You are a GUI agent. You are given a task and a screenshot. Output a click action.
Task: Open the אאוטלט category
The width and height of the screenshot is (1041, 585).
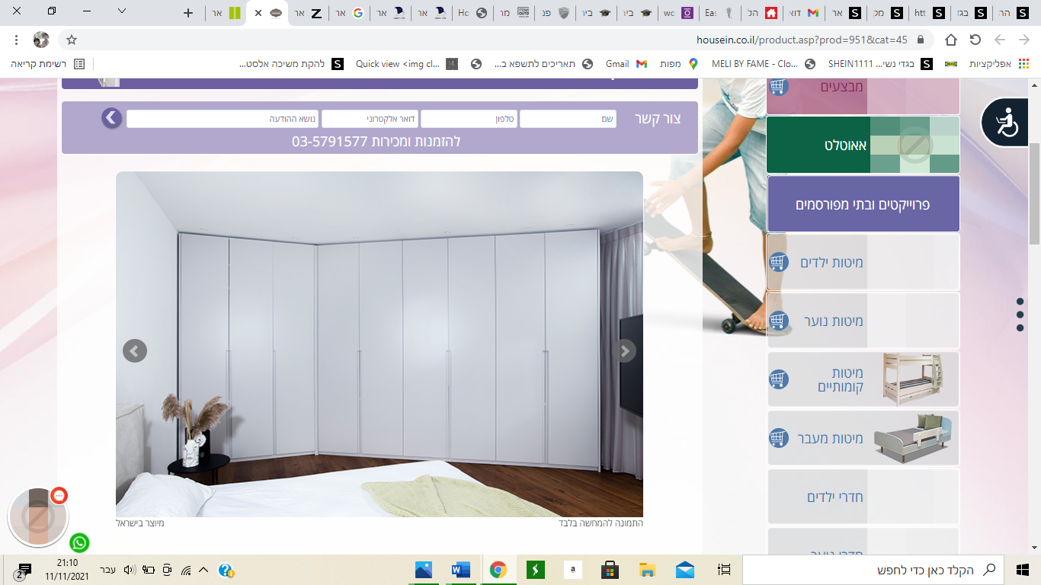863,145
